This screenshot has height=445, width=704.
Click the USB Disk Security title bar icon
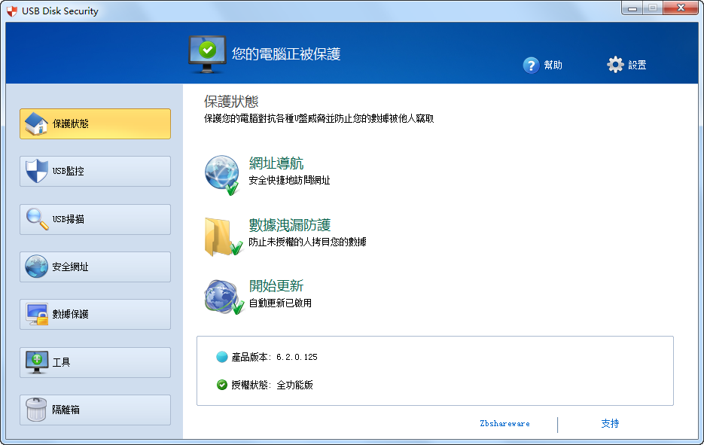tap(12, 11)
